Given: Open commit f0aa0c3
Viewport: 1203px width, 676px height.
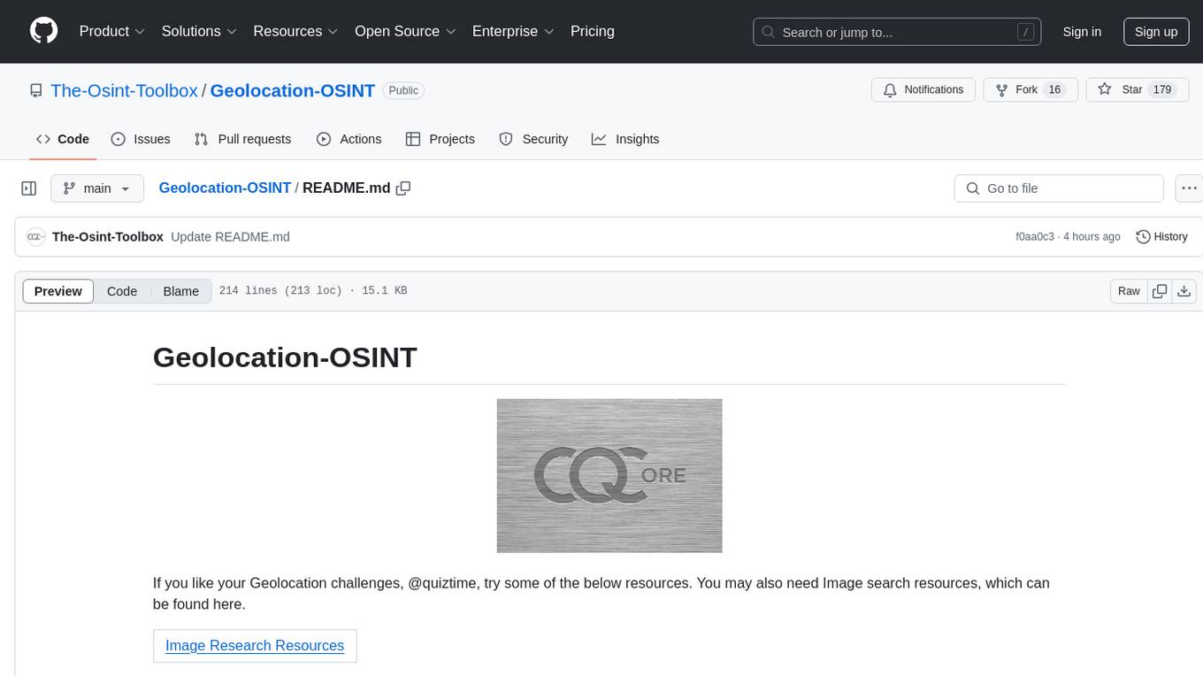Looking at the screenshot, I should click(x=1035, y=237).
